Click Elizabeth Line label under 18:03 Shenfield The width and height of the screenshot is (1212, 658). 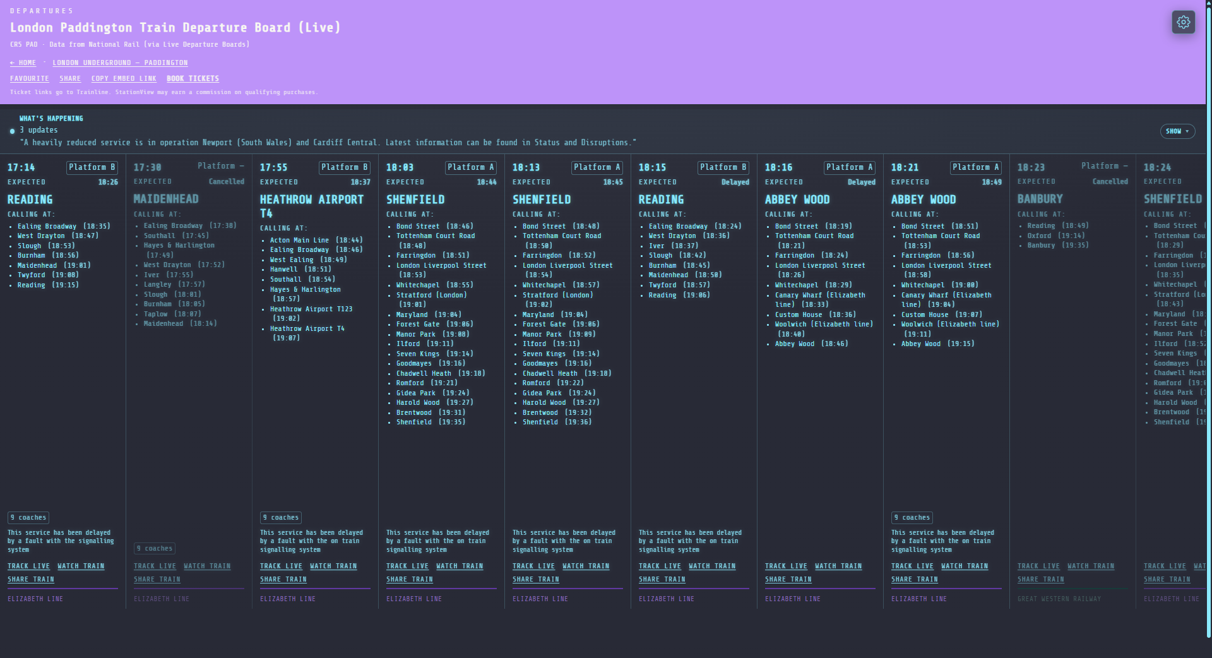coord(414,599)
